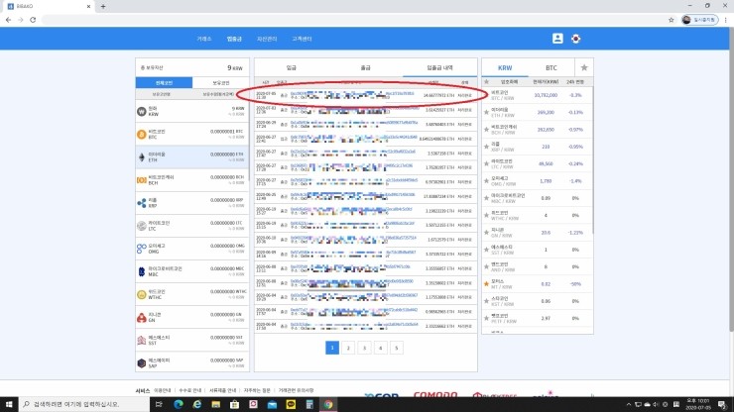The image size is (734, 412).
Task: Open Microsoft Edge from the taskbar
Action: [178, 404]
